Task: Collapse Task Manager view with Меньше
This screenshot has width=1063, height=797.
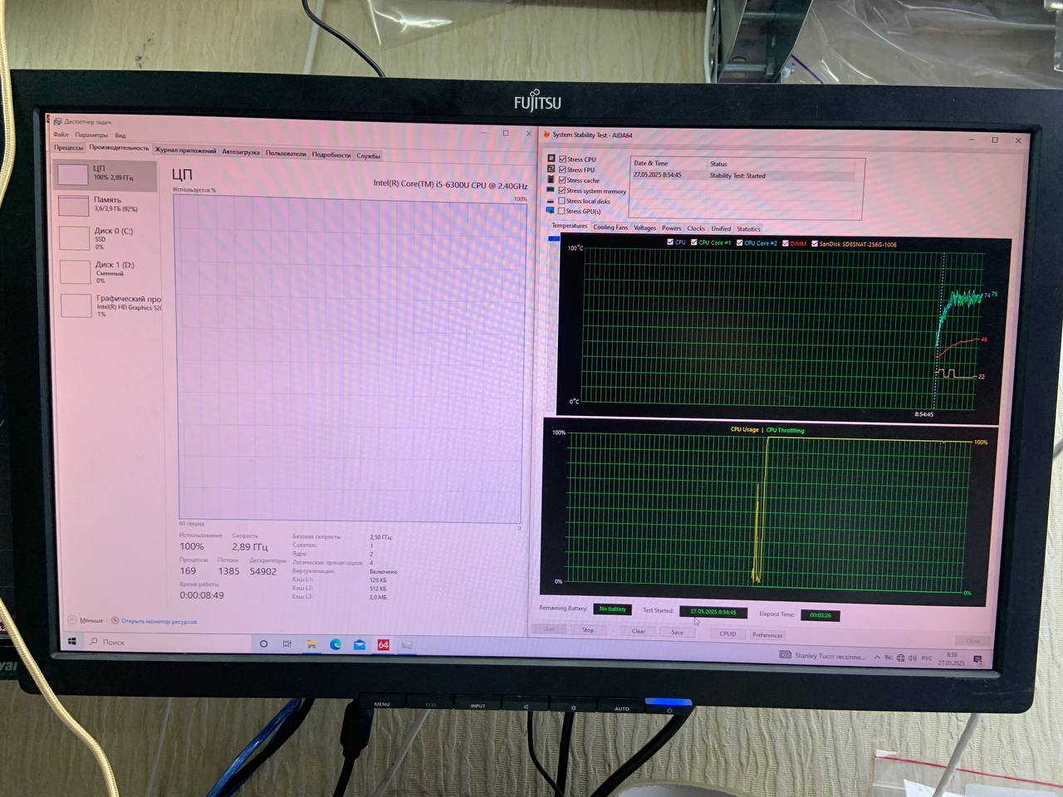Action: click(86, 620)
